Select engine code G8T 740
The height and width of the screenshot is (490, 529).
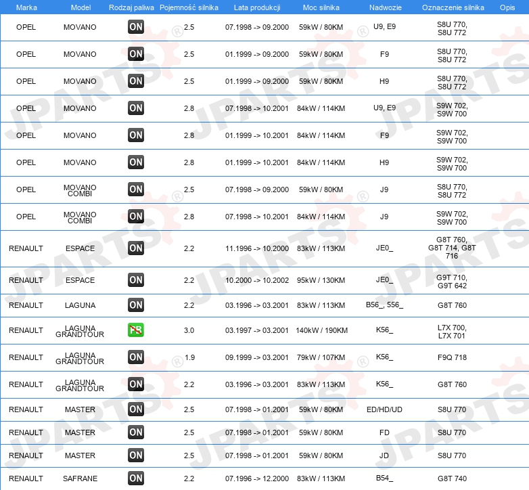(452, 478)
